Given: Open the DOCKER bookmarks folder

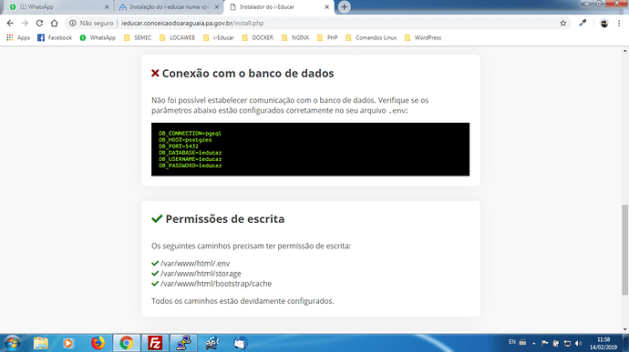Looking at the screenshot, I should tap(258, 37).
